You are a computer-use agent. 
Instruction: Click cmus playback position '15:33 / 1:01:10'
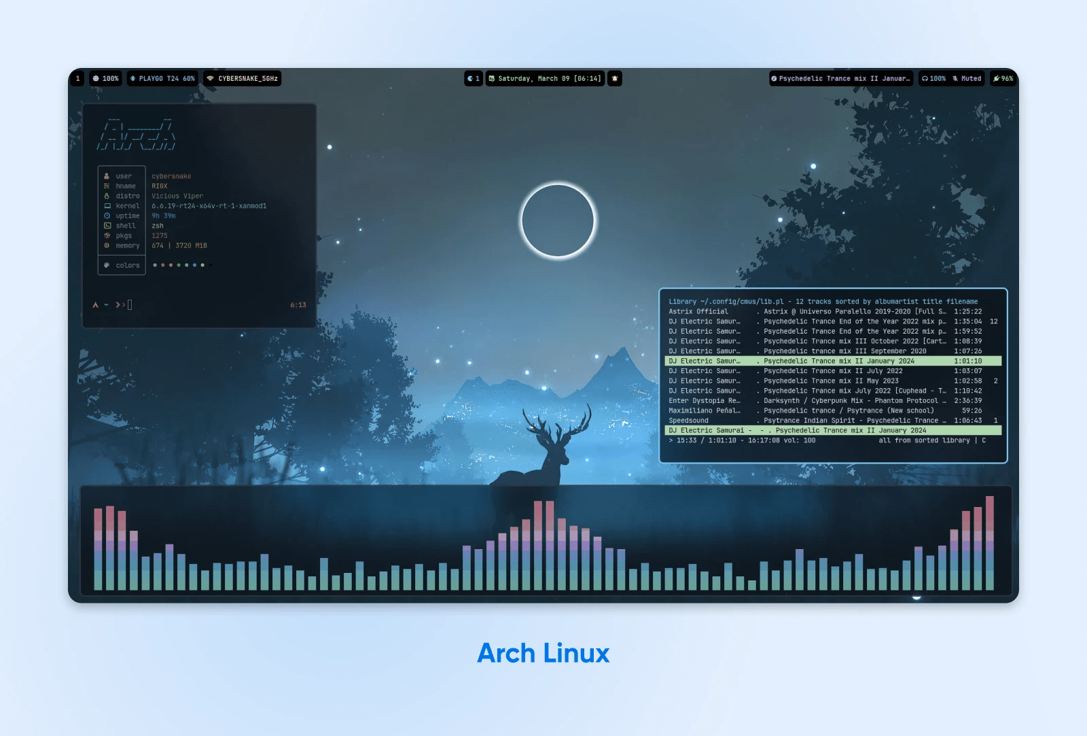tap(707, 440)
